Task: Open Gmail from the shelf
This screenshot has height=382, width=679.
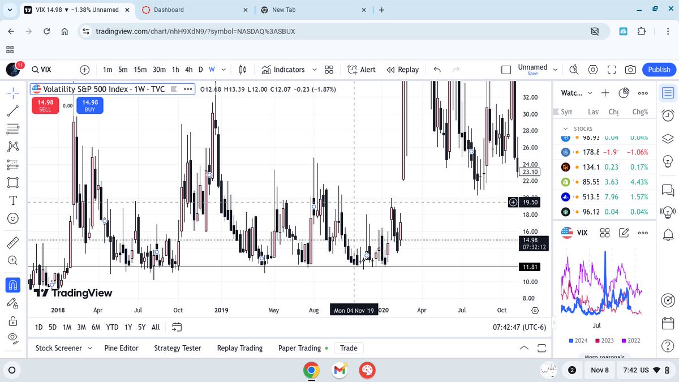Action: [339, 371]
